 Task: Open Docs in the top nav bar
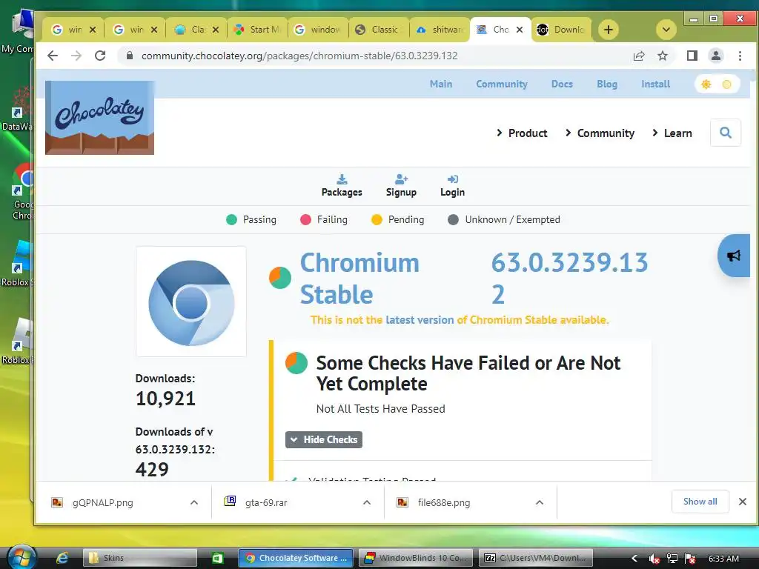click(x=562, y=84)
